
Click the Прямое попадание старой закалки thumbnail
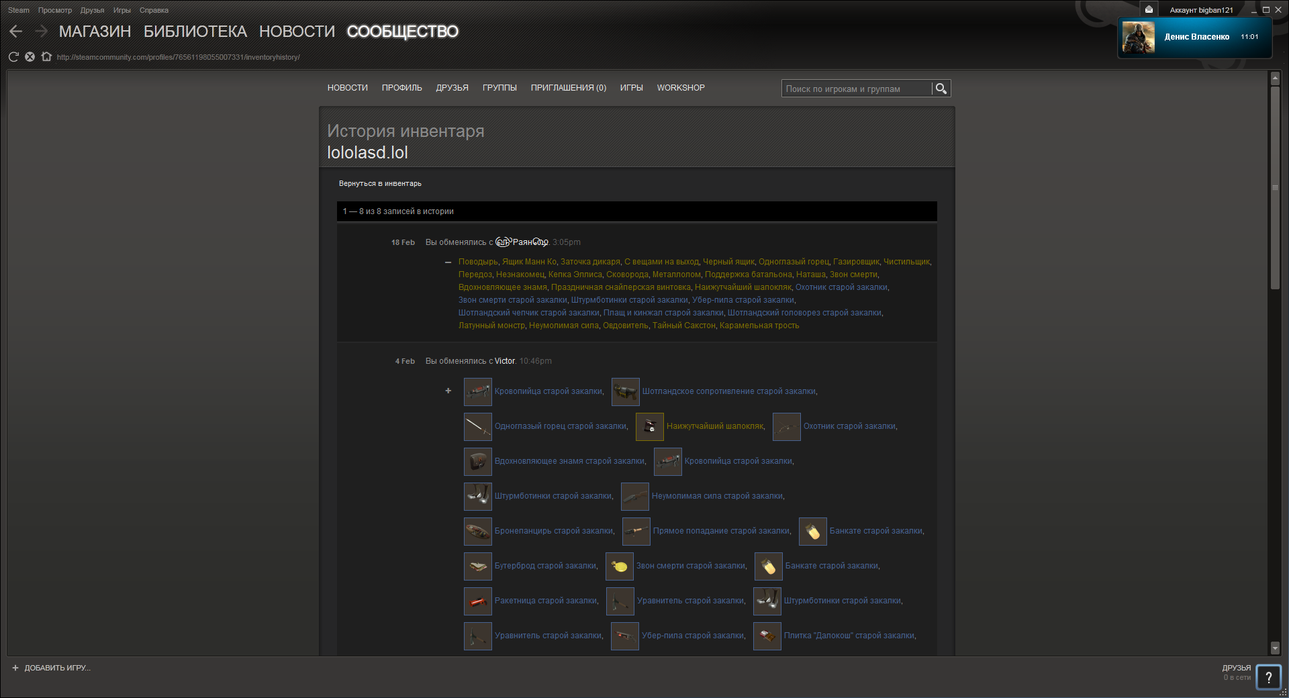[636, 531]
